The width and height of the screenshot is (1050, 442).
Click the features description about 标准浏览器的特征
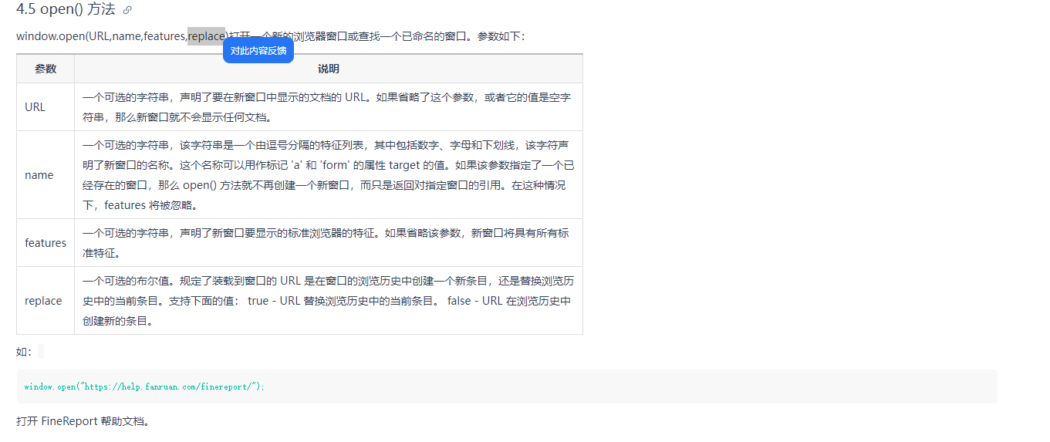(327, 243)
